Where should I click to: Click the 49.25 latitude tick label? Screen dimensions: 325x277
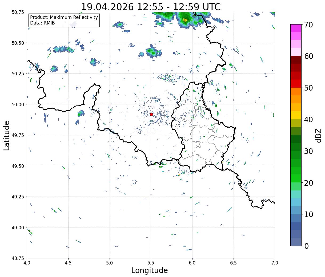[18, 197]
